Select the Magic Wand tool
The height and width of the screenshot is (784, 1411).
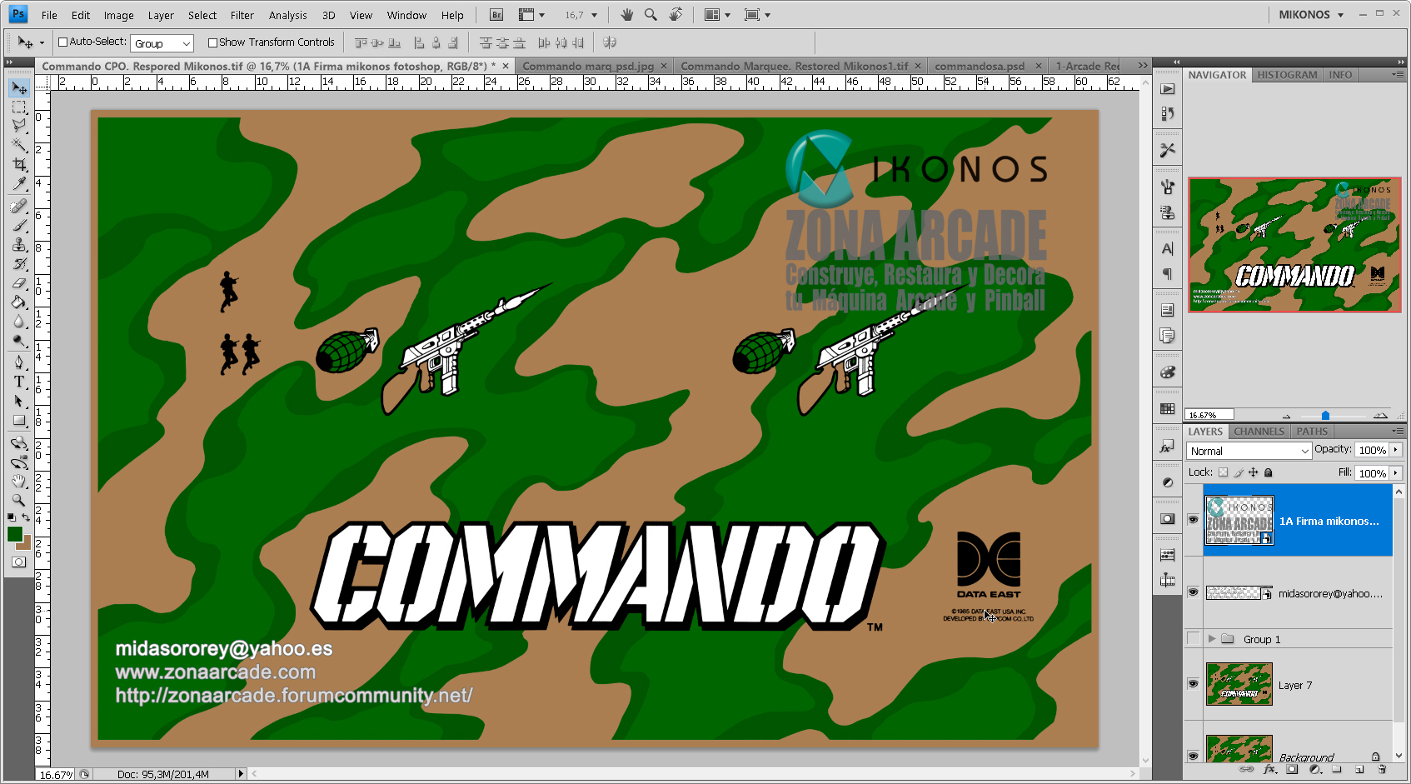pos(19,145)
